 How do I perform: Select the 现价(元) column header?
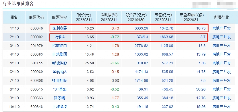coord(84,17)
